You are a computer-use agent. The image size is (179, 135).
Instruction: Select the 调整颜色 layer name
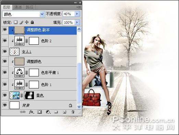[34, 61]
